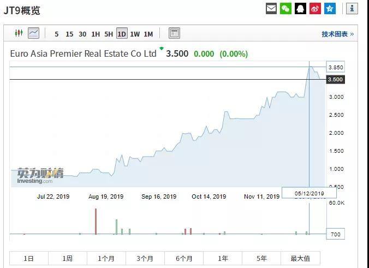
Task: Share to WeChat using green icon
Action: [x=285, y=9]
